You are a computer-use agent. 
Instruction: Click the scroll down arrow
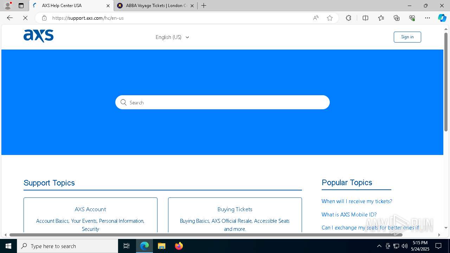point(446,228)
